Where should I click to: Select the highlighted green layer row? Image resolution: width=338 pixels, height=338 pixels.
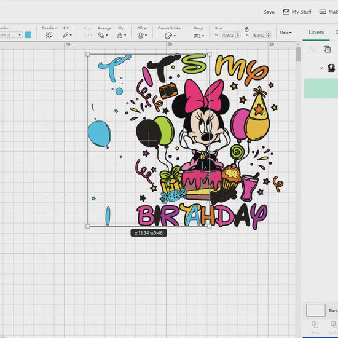[321, 88]
